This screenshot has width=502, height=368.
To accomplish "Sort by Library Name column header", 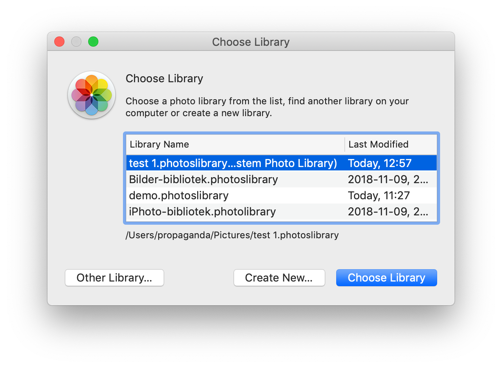I will (235, 144).
